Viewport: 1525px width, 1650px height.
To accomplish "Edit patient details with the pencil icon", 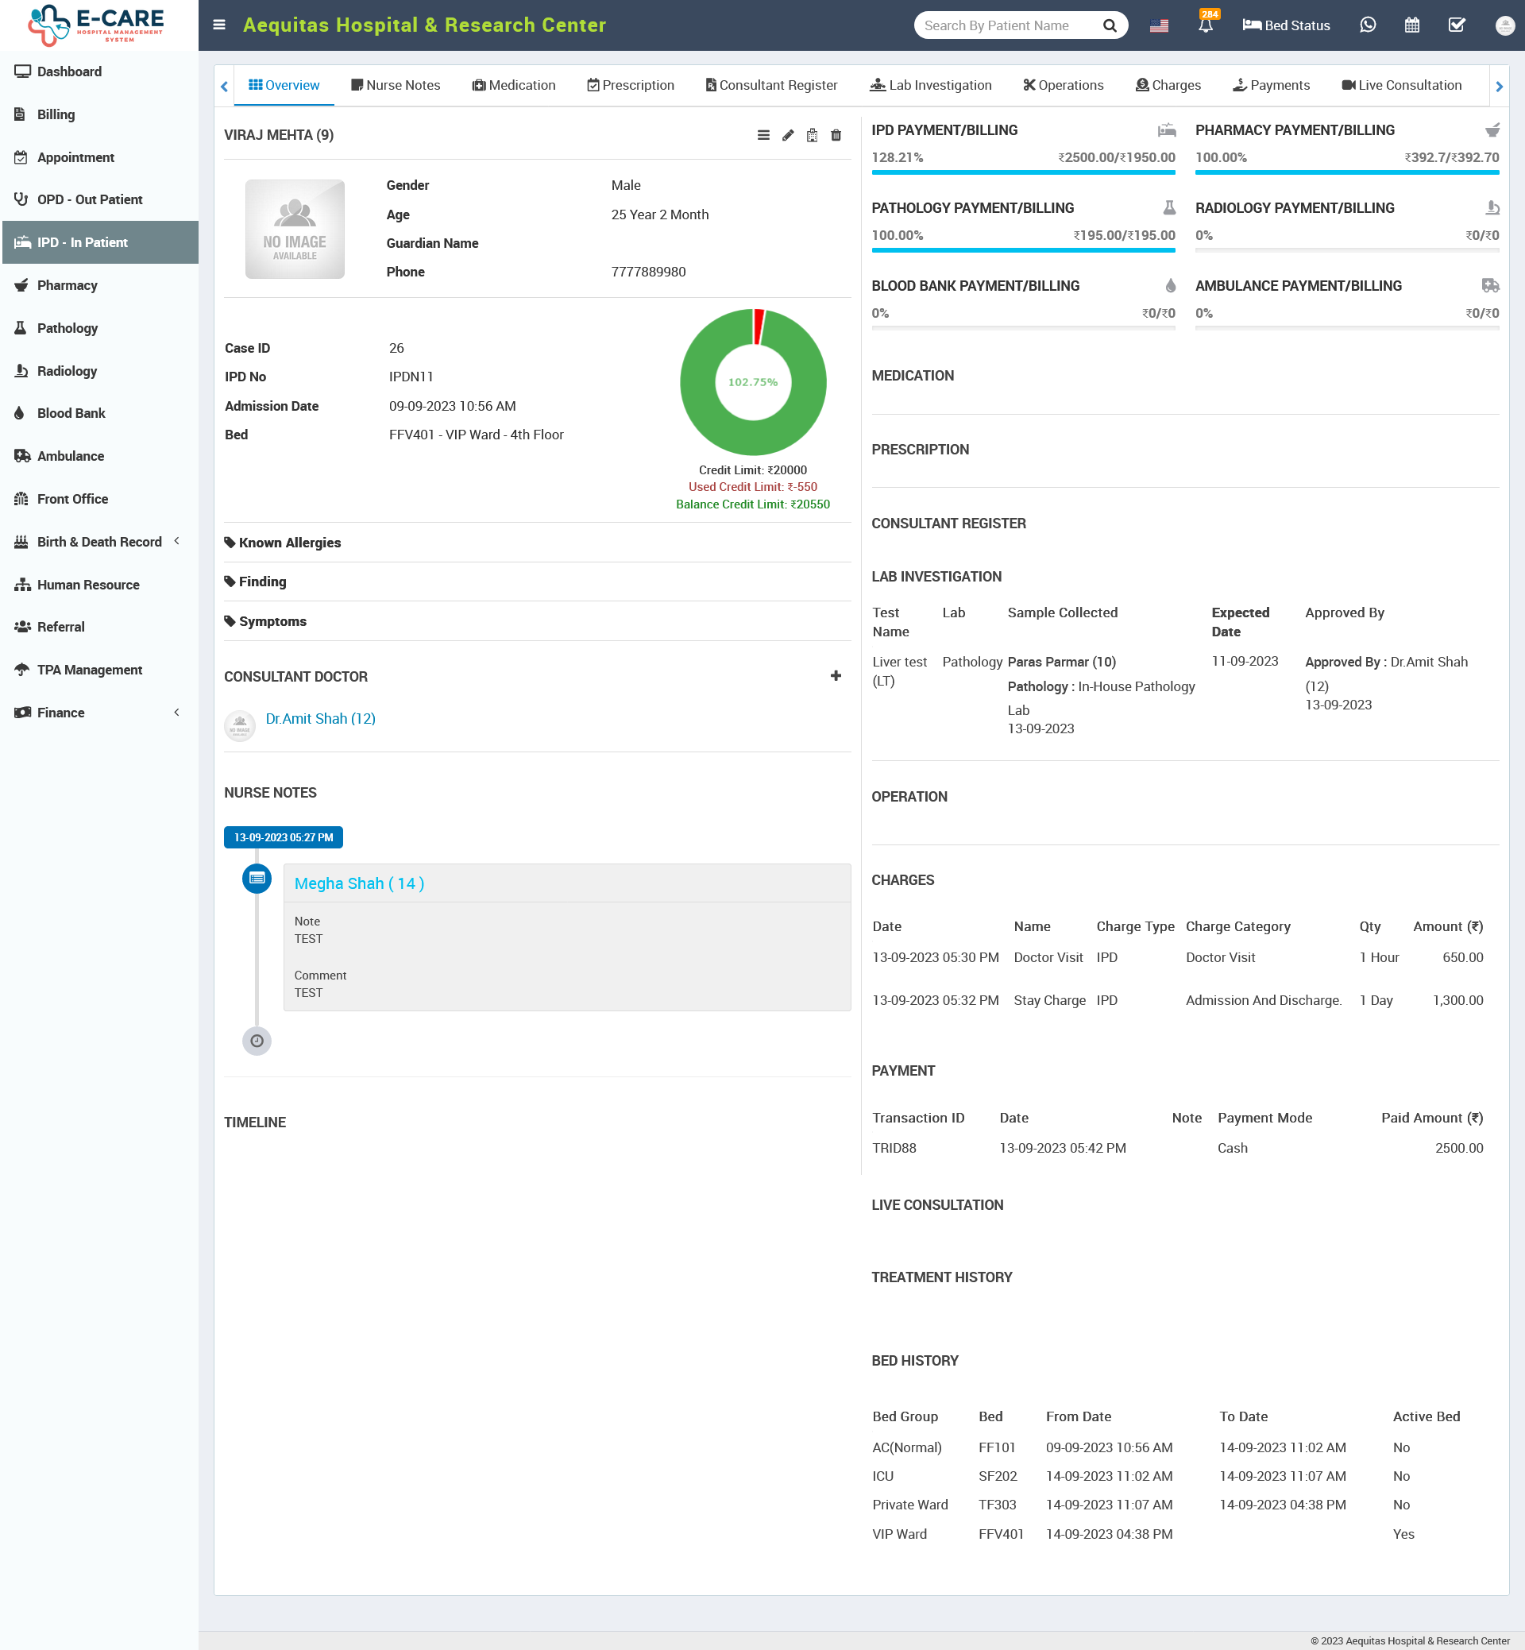I will pyautogui.click(x=787, y=134).
